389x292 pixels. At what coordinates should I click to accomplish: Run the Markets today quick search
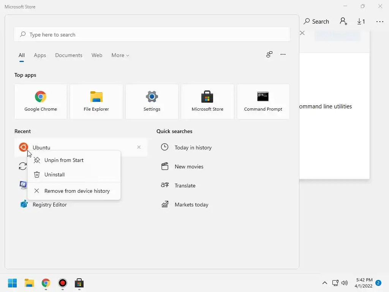pos(191,205)
